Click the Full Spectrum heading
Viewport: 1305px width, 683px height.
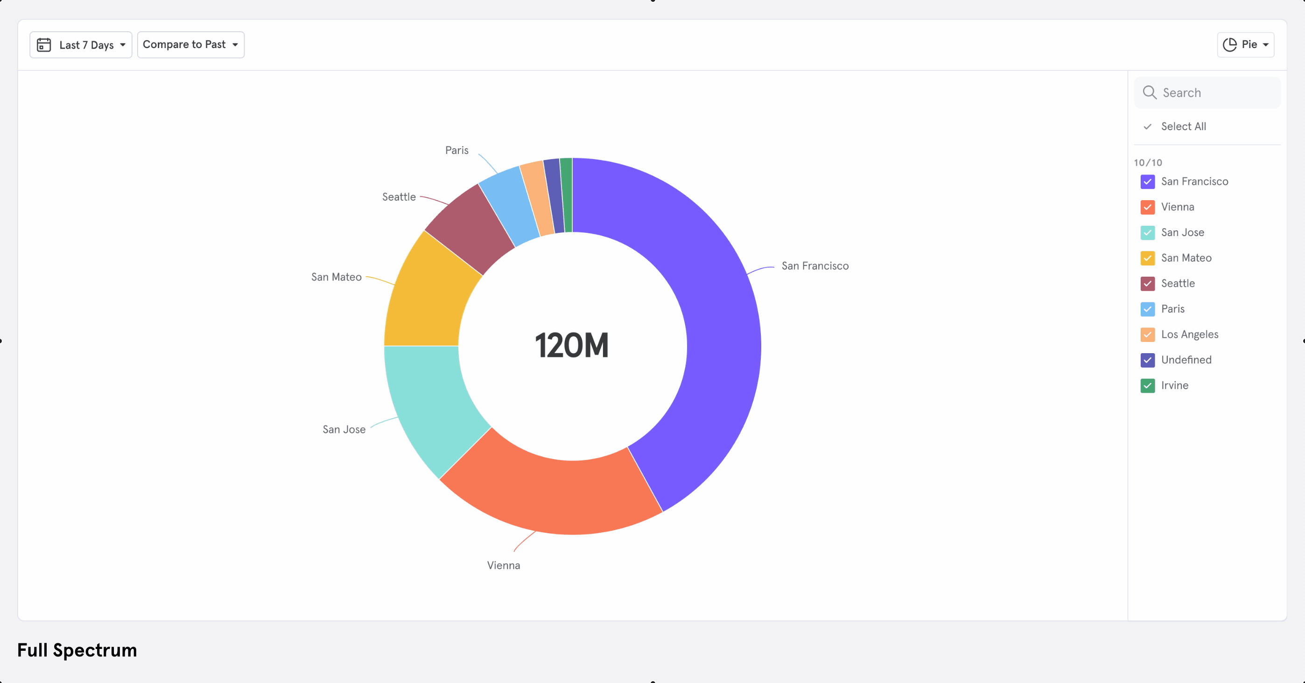[x=77, y=651]
